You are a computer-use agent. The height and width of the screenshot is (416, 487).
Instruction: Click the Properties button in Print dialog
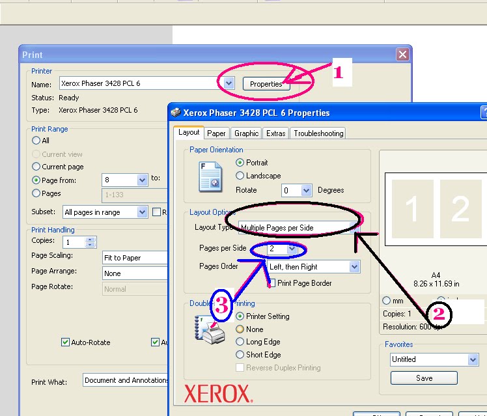pyautogui.click(x=266, y=84)
